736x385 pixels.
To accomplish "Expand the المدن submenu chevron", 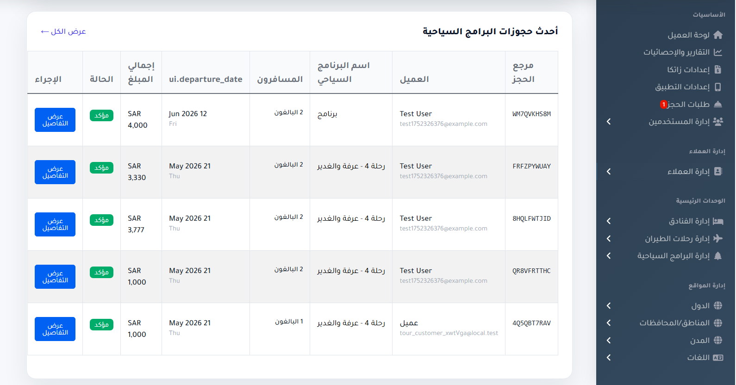I will click(609, 340).
